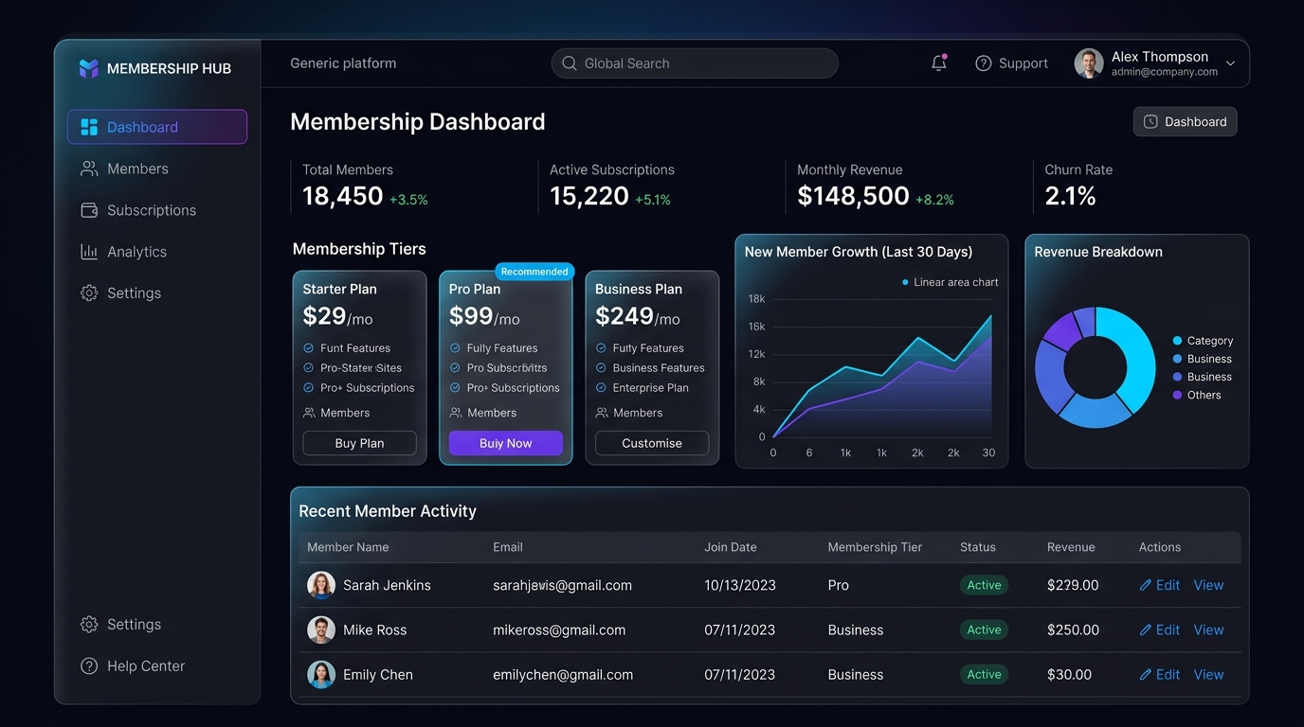Click Sarah Jenkins' avatar in the table
1304x727 pixels.
[321, 585]
